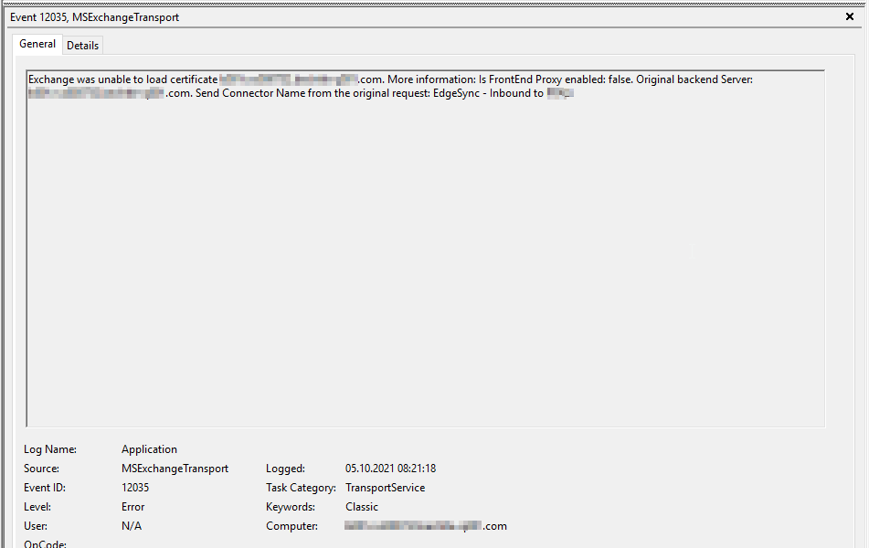Click the 'Is FrontEnd Proxy enabled: false' text

coord(555,79)
